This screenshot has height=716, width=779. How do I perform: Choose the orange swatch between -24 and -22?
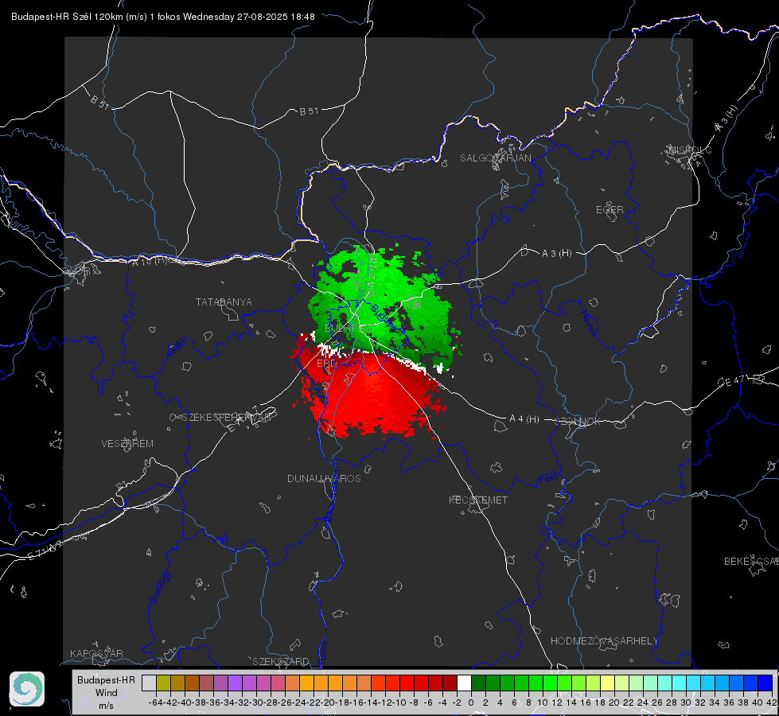pos(306,683)
